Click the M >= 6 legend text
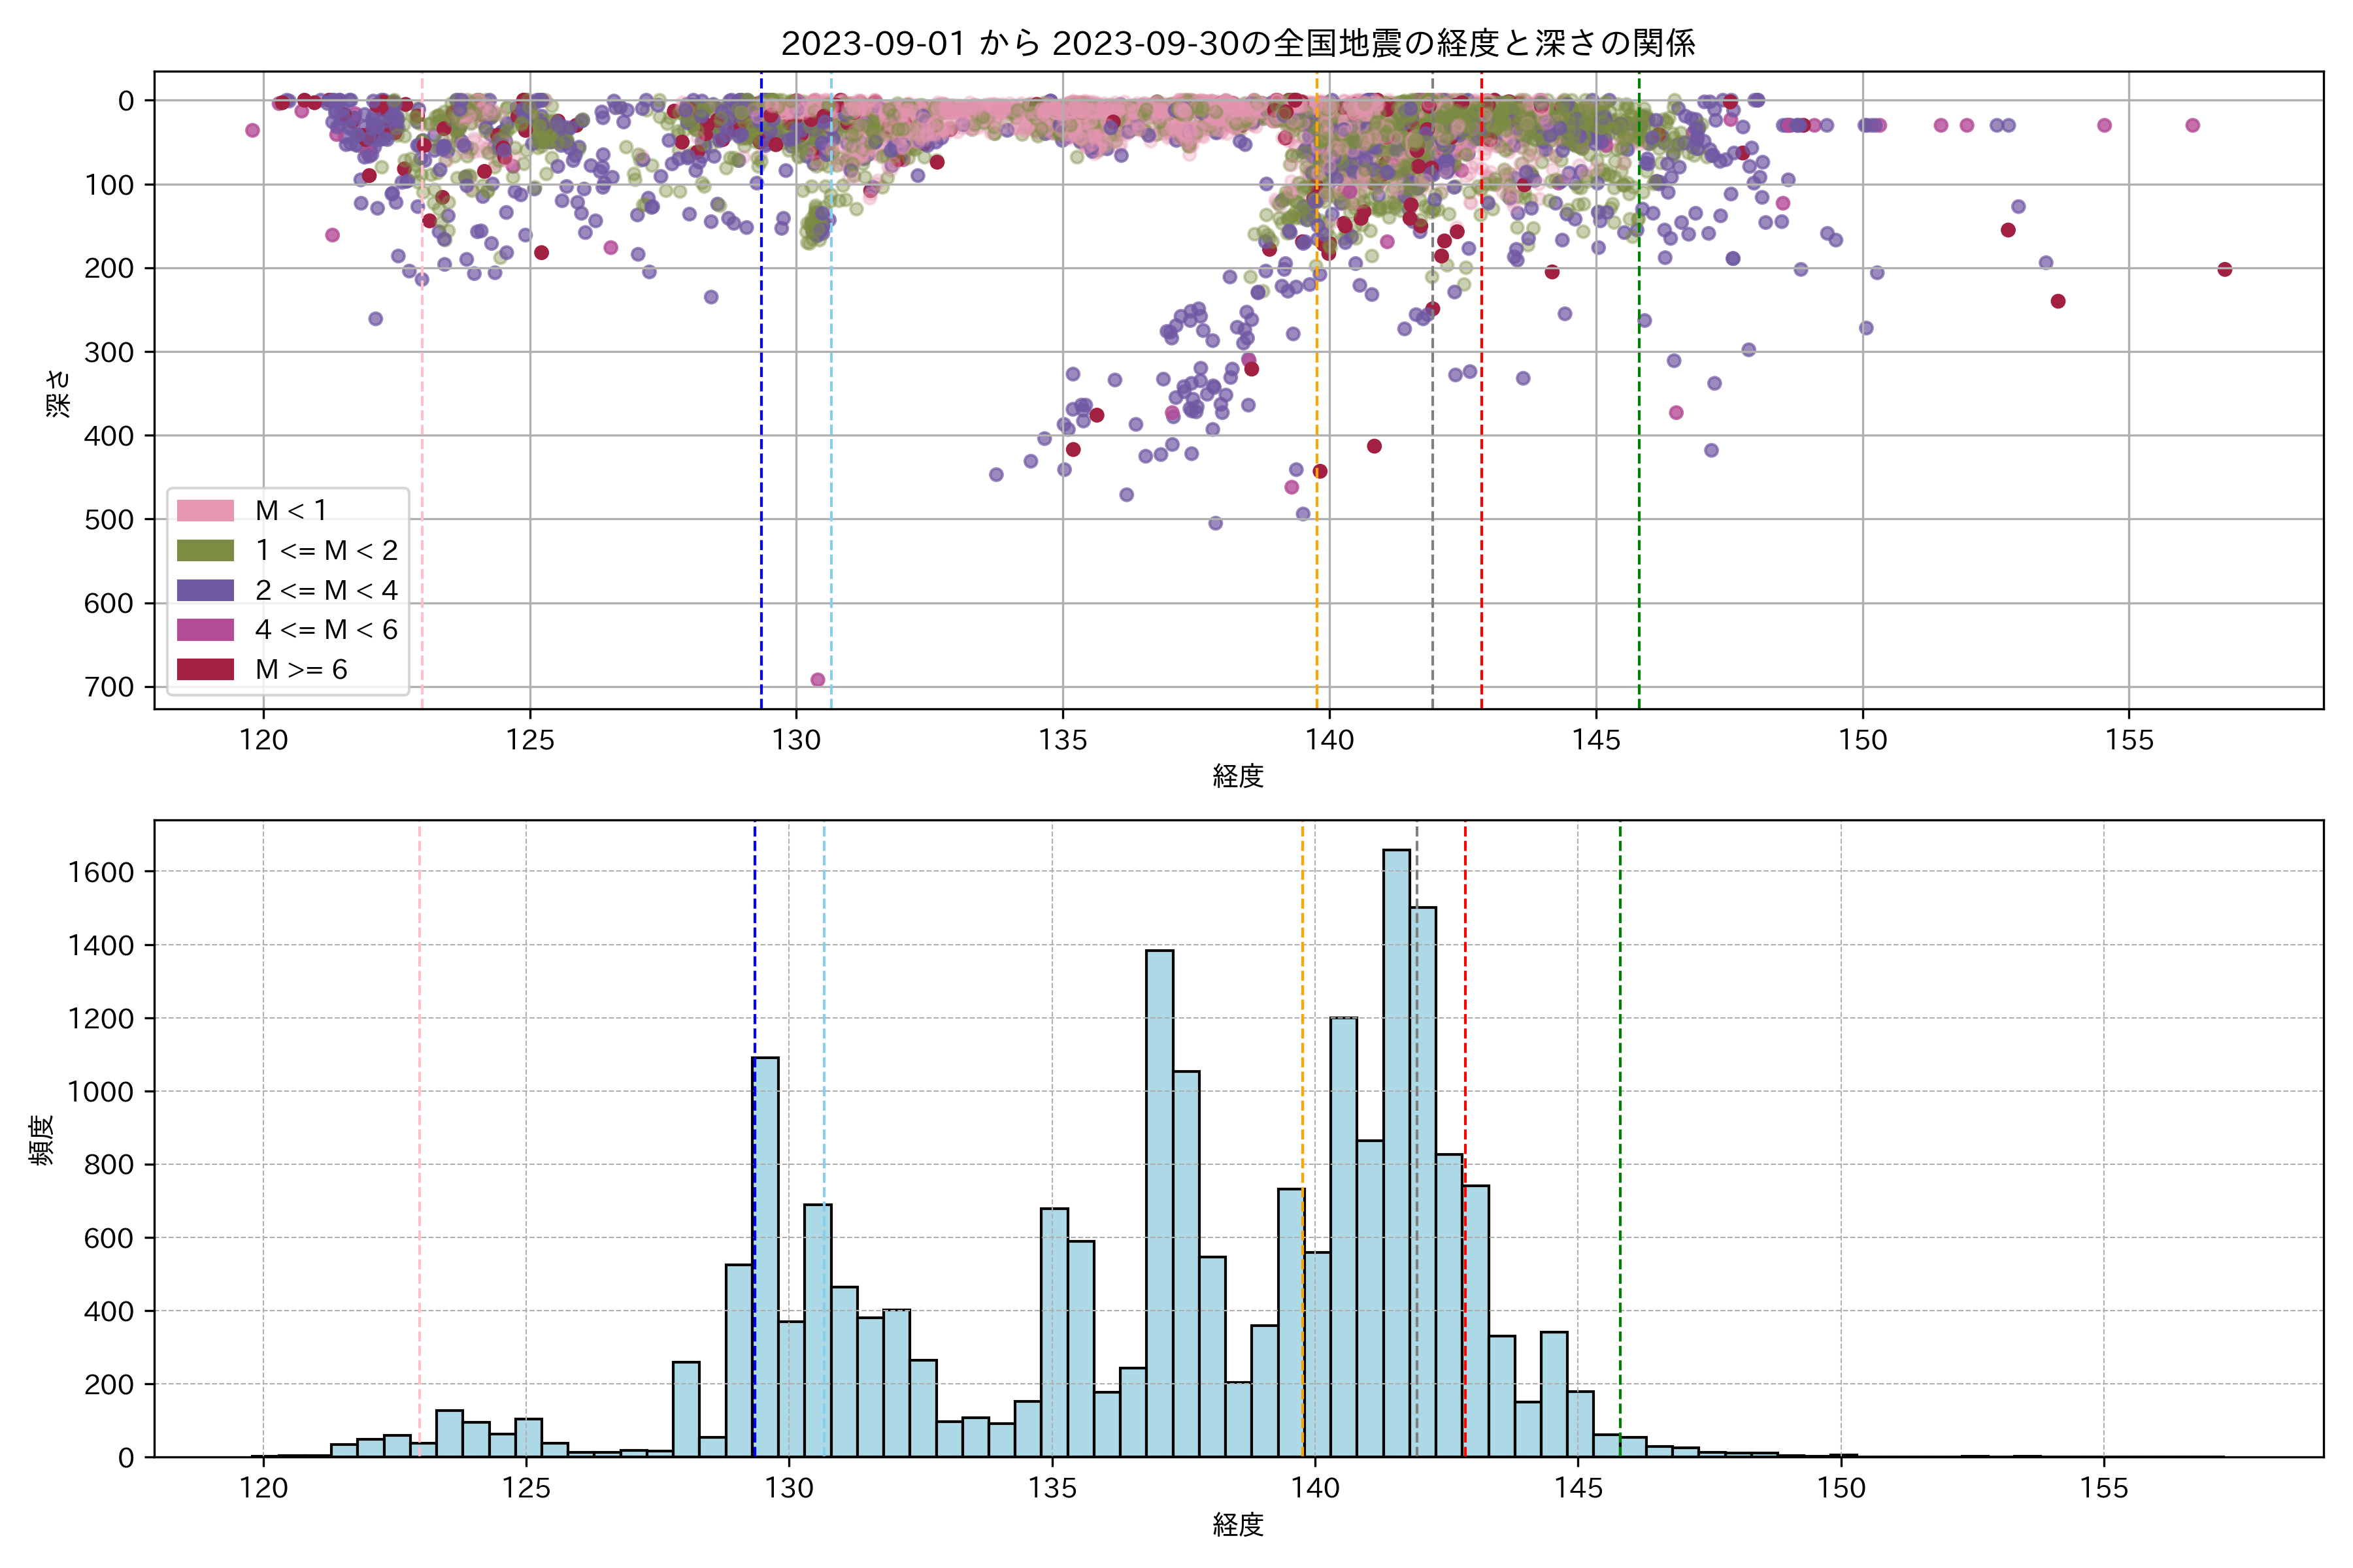Image resolution: width=2353 pixels, height=1568 pixels. pyautogui.click(x=301, y=670)
